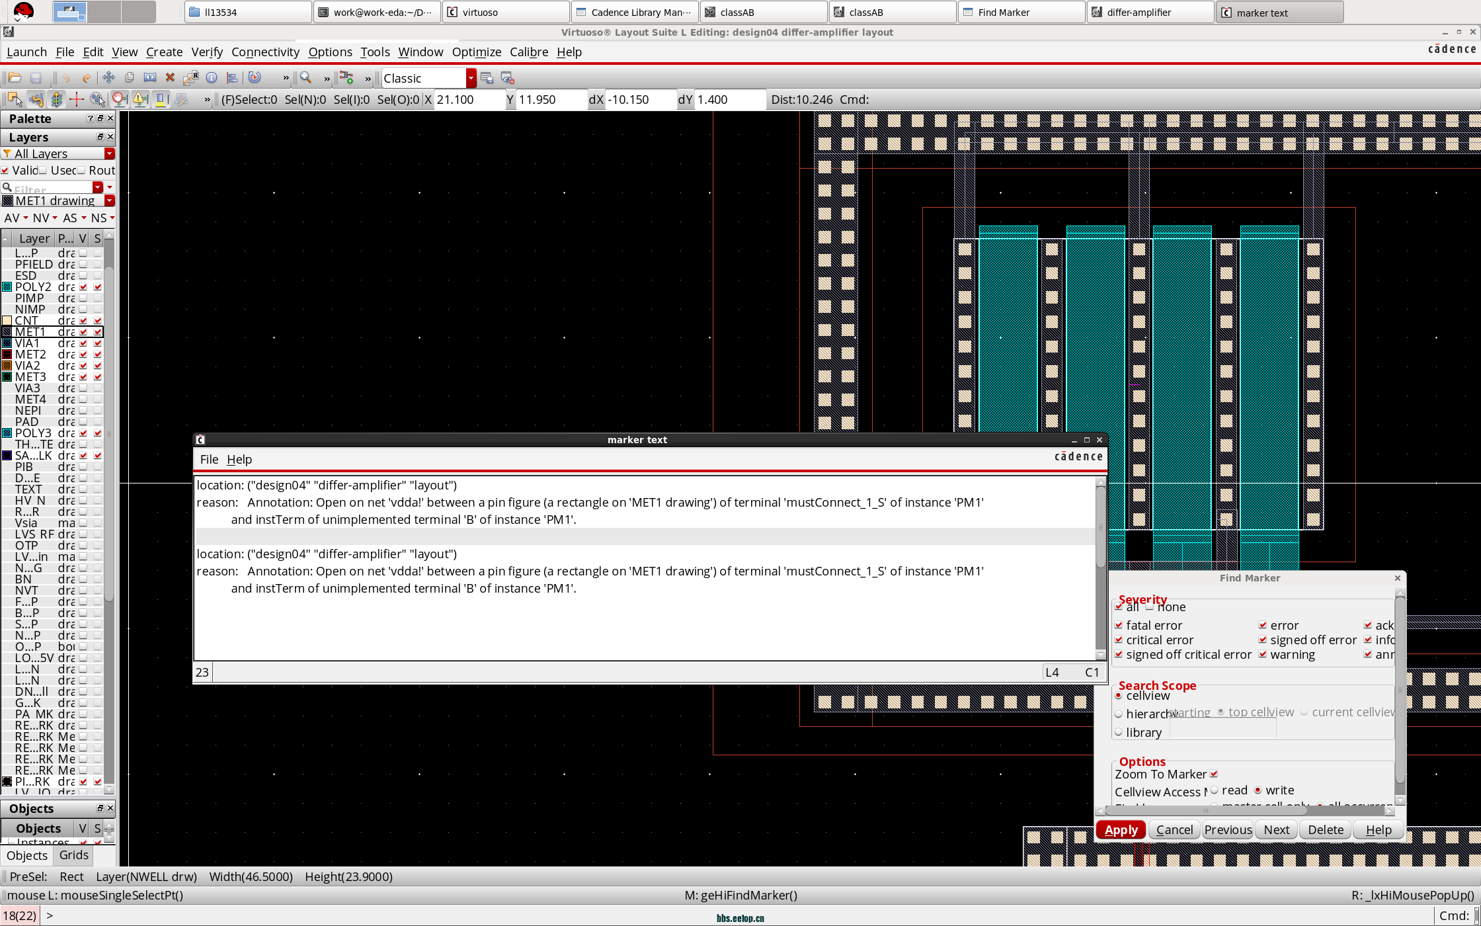The image size is (1481, 926).
Task: Click the red X Delete icon
Action: click(x=170, y=78)
